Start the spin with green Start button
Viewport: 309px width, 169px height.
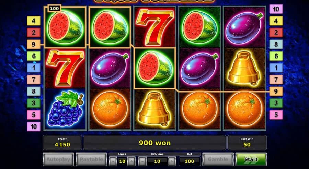251,159
